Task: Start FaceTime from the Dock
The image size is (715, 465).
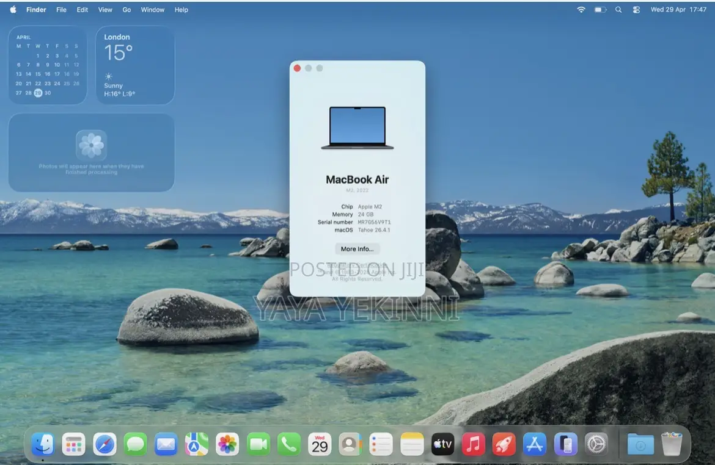Action: point(258,444)
